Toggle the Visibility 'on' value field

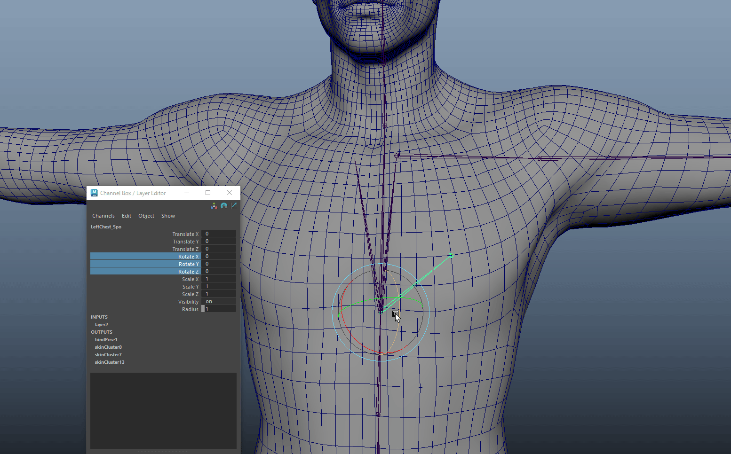click(x=219, y=302)
